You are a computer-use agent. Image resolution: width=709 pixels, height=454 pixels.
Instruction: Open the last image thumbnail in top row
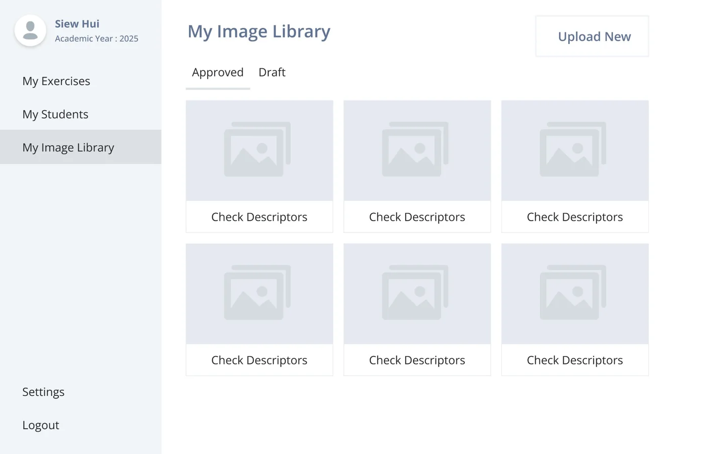[575, 150]
